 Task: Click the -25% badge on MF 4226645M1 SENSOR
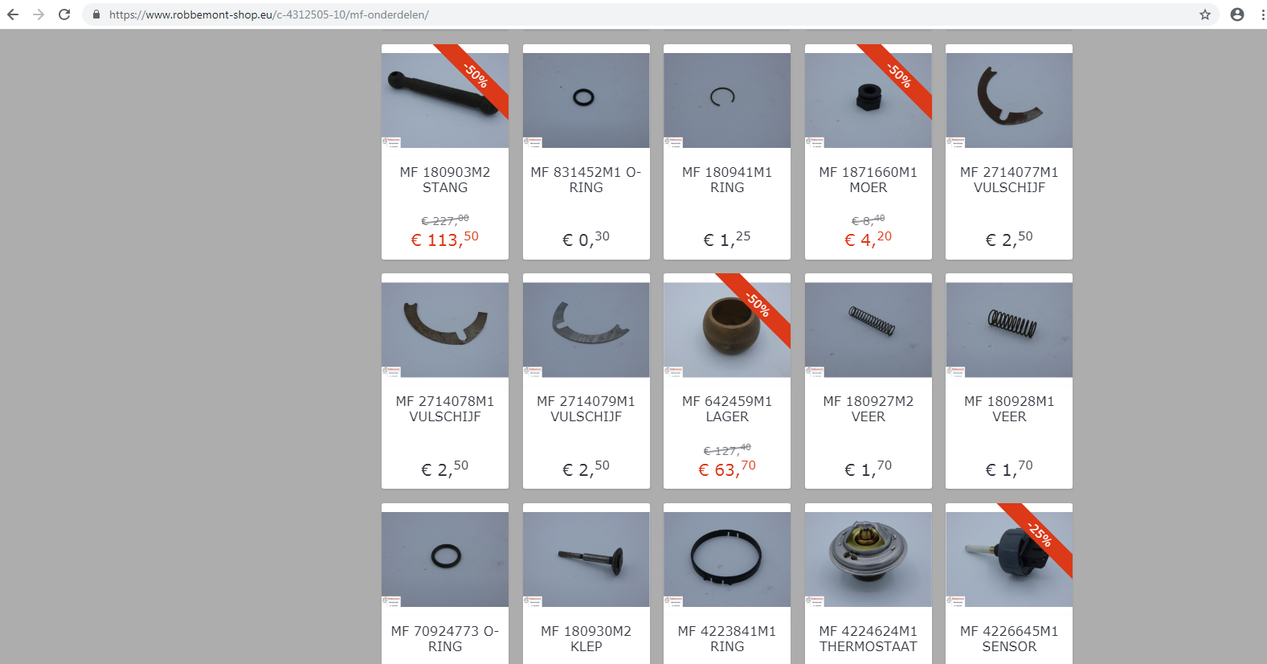pos(1040,535)
